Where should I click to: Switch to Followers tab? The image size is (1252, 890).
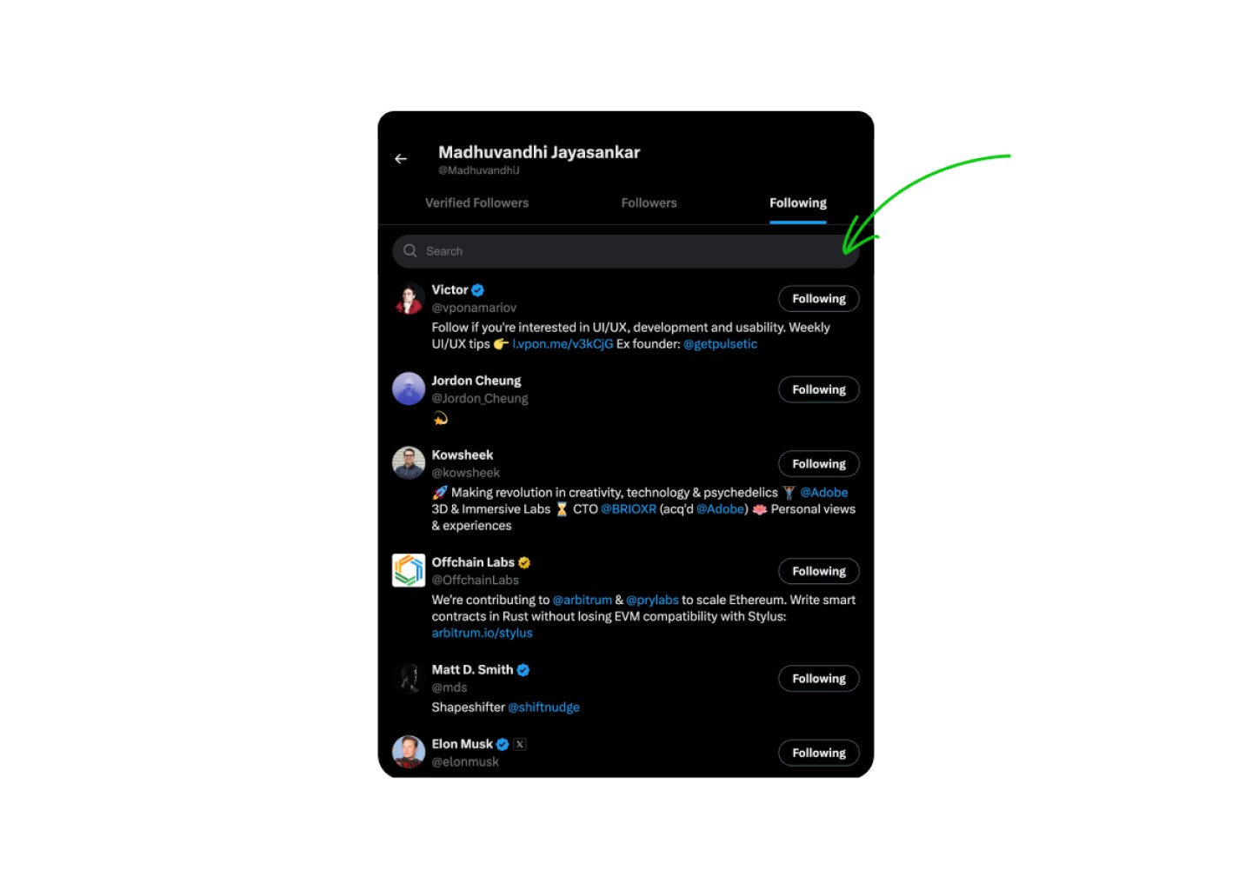649,203
